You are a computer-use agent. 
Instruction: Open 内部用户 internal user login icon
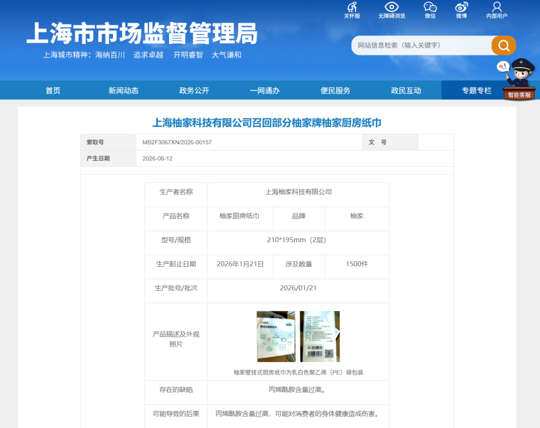[496, 10]
